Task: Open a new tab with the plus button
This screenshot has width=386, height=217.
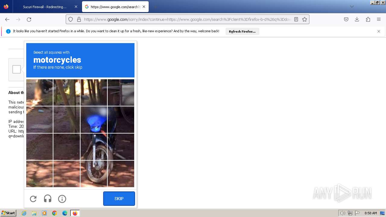Action: (155, 7)
